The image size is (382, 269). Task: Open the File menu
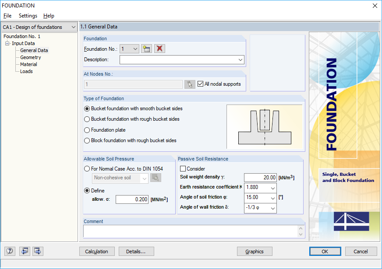pyautogui.click(x=7, y=16)
